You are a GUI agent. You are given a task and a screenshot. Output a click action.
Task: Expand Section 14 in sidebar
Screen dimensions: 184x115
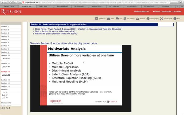[x=6, y=83]
